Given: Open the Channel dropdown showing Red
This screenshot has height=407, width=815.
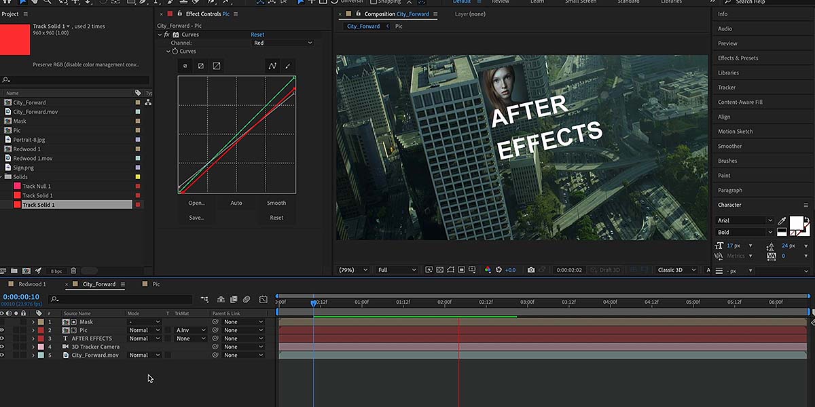Looking at the screenshot, I should pos(283,43).
